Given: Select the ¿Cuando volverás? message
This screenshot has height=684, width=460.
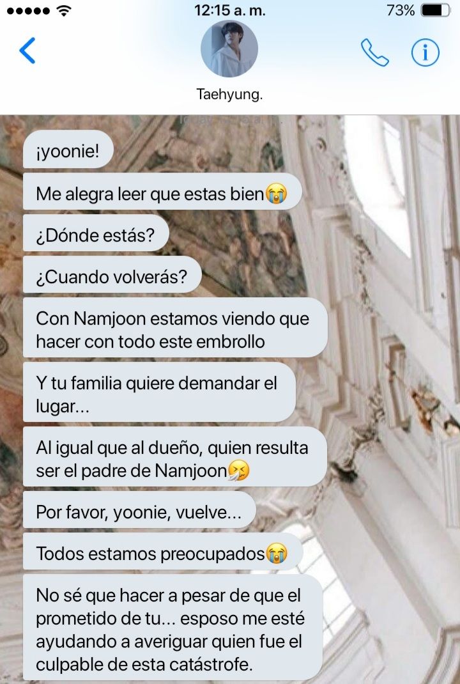Looking at the screenshot, I should point(112,277).
